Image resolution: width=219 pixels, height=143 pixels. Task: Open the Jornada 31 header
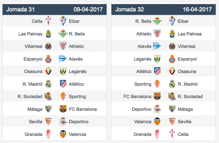[54, 9]
